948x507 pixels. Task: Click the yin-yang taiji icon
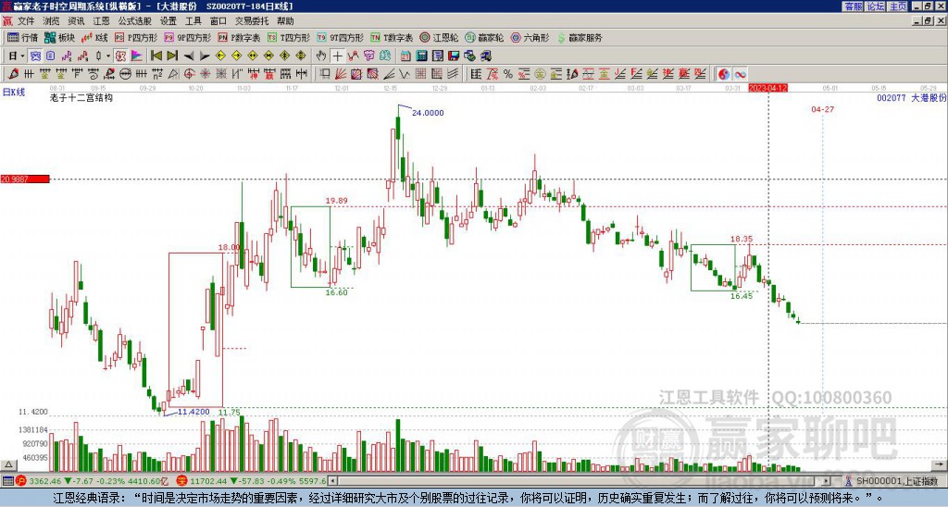click(723, 74)
